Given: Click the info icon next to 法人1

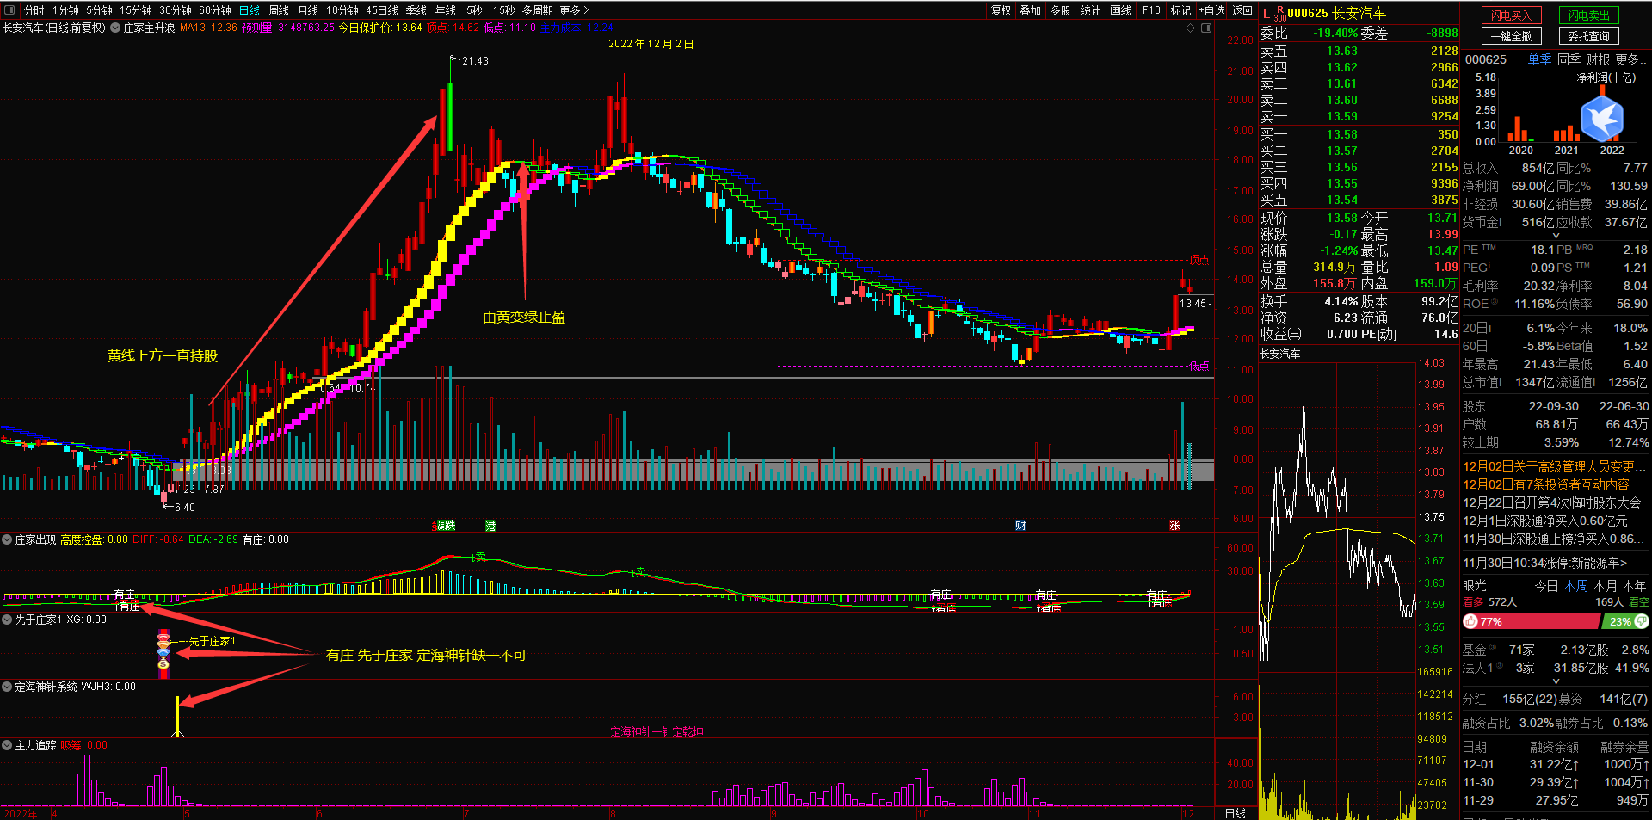Looking at the screenshot, I should (x=1501, y=666).
